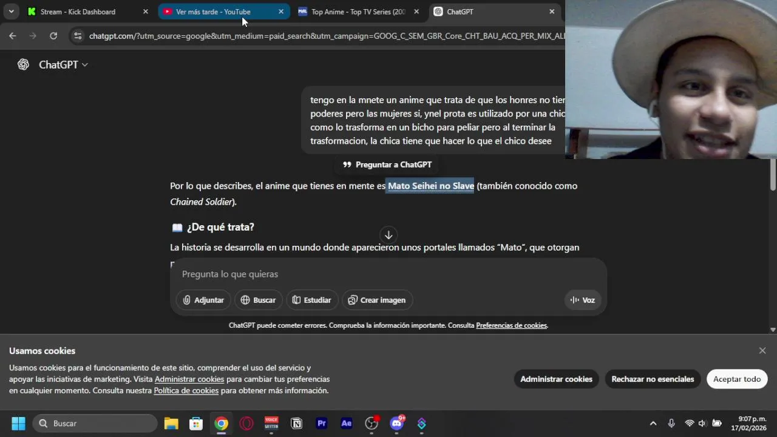Click the Aceptar todo button
This screenshot has width=777, height=437.
pyautogui.click(x=737, y=379)
